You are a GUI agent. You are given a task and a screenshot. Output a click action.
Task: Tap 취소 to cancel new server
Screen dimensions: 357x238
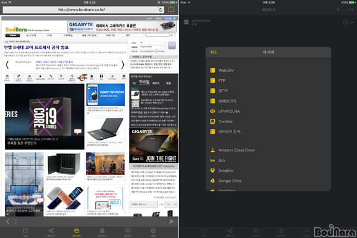click(x=214, y=52)
